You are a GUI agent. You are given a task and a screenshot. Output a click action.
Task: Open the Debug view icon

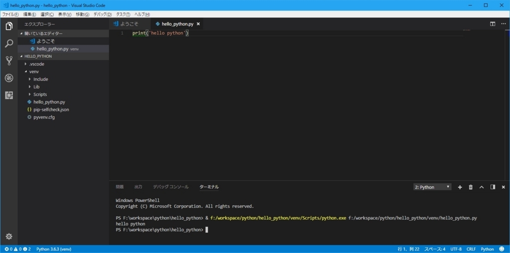(x=9, y=78)
